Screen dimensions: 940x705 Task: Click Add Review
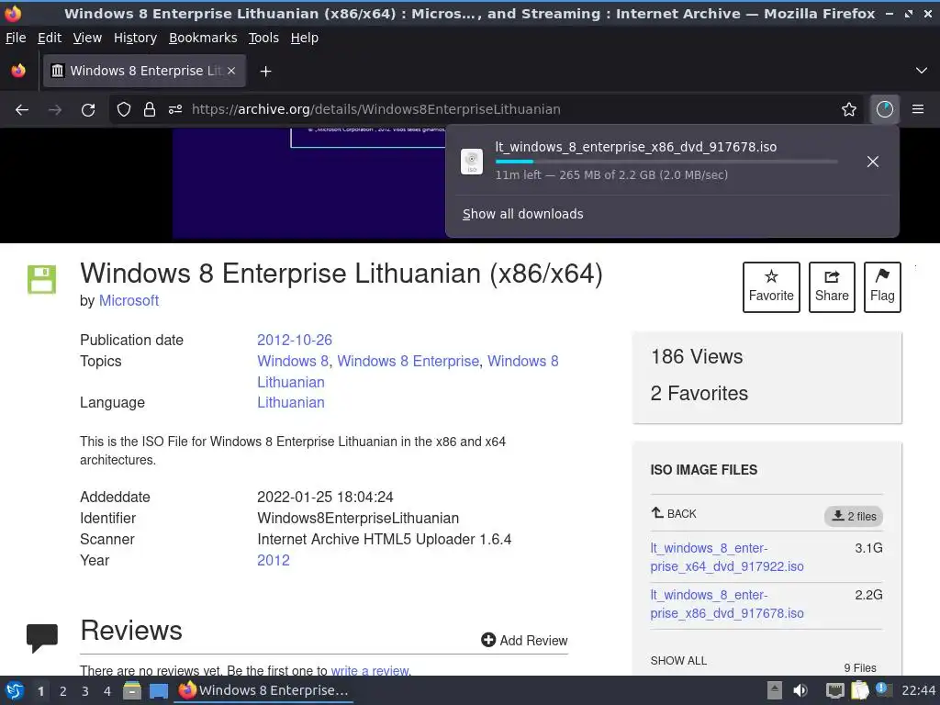point(524,640)
